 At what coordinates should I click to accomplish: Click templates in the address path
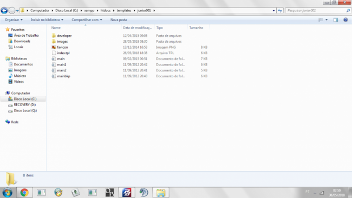click(124, 10)
